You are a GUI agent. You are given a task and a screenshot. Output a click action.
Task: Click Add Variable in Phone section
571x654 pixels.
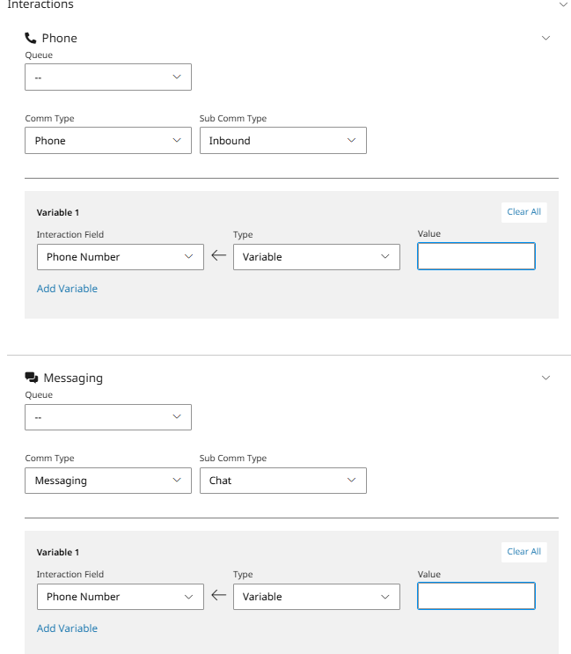[x=67, y=289]
